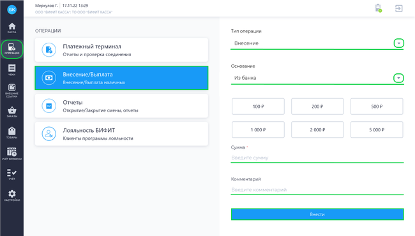
Task: Select the Операции sidebar icon
Action: (x=11, y=49)
